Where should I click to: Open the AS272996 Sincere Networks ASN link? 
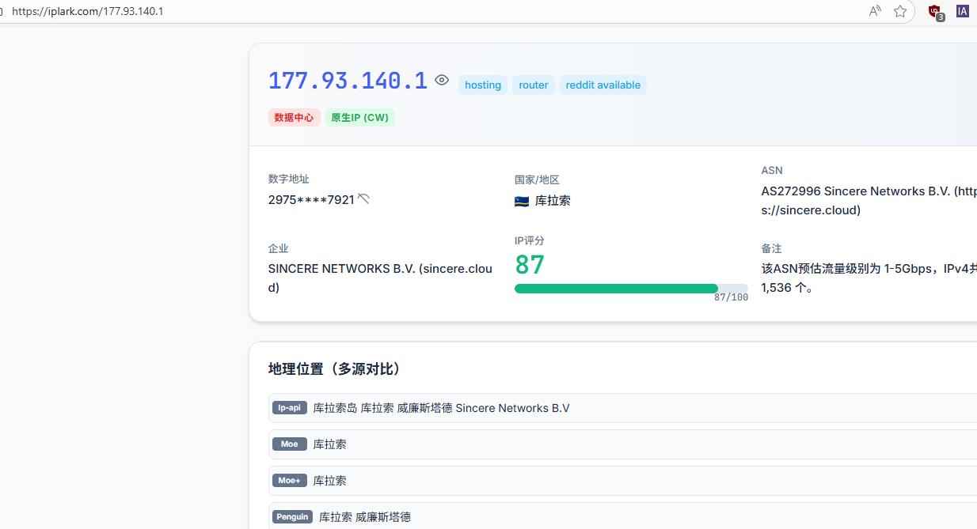pos(868,191)
